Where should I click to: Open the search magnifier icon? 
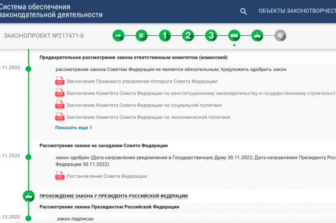point(244,11)
